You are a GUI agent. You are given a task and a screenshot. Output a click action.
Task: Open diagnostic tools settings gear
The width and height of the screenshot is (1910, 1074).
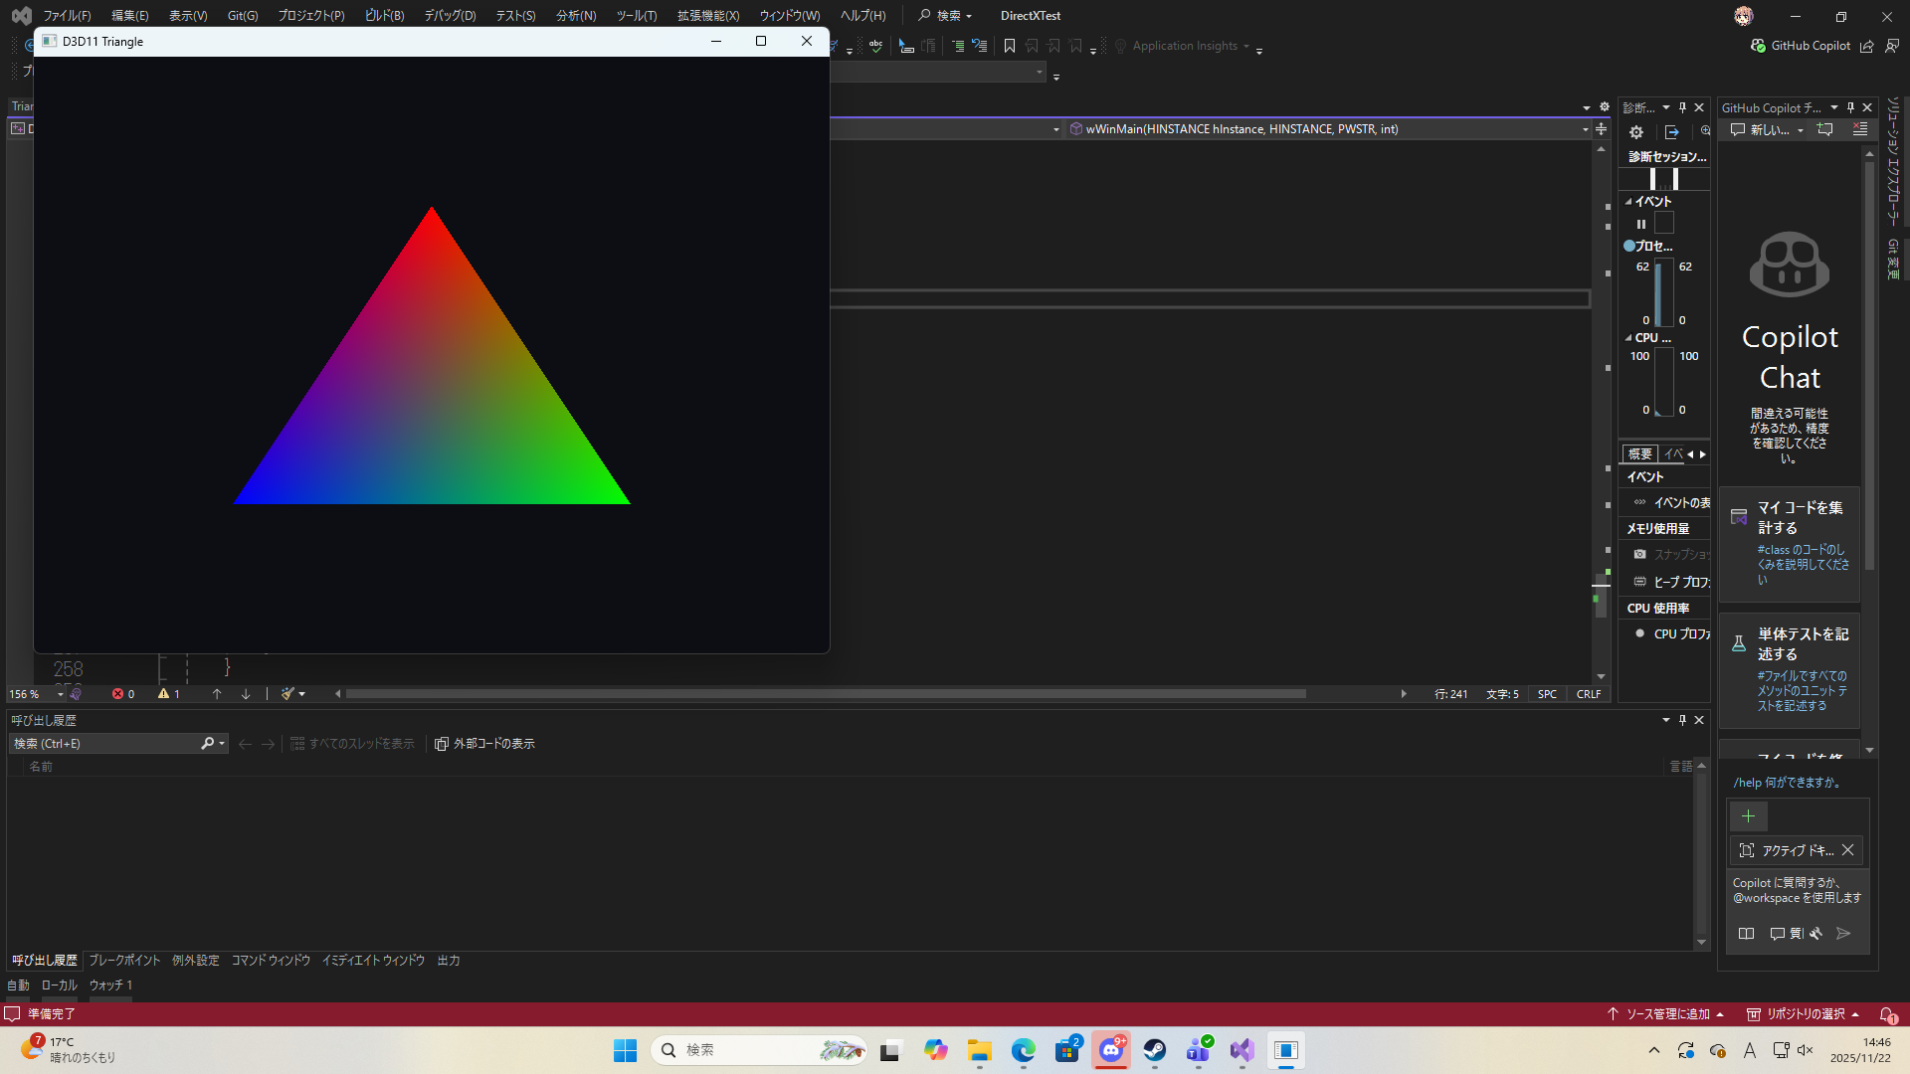pyautogui.click(x=1636, y=131)
